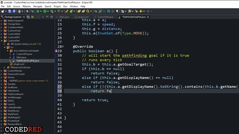This screenshot has width=239, height=134.
Task: Open the dropdown arrow beside Run button
Action: tap(48, 11)
